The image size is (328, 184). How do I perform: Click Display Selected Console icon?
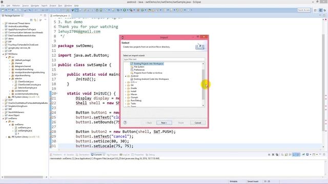(307, 154)
